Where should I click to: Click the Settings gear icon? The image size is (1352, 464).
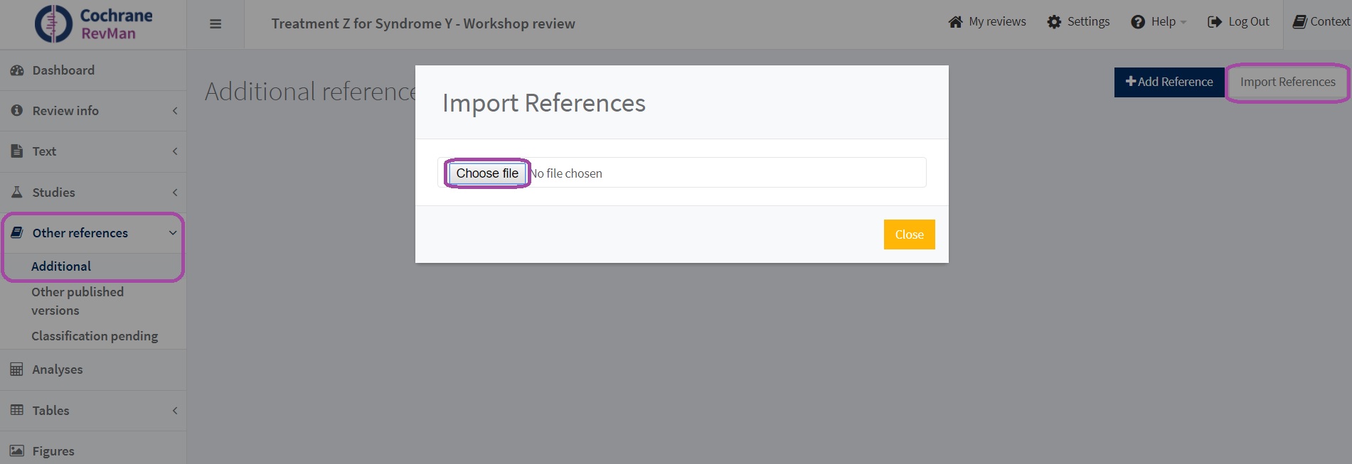pos(1054,22)
